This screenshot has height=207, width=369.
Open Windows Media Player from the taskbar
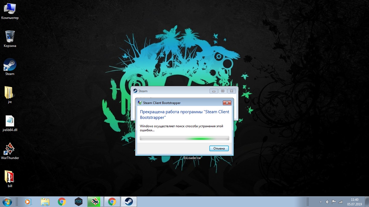[28, 202]
